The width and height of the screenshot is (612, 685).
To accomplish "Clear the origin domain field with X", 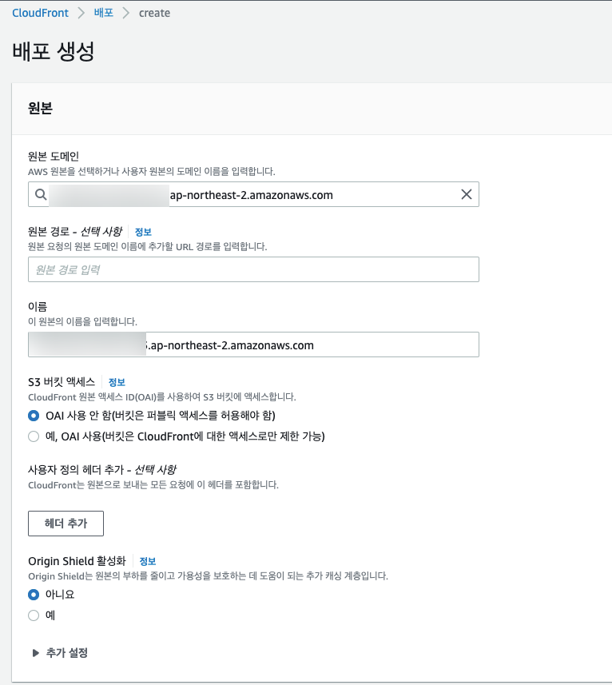I will coord(467,195).
